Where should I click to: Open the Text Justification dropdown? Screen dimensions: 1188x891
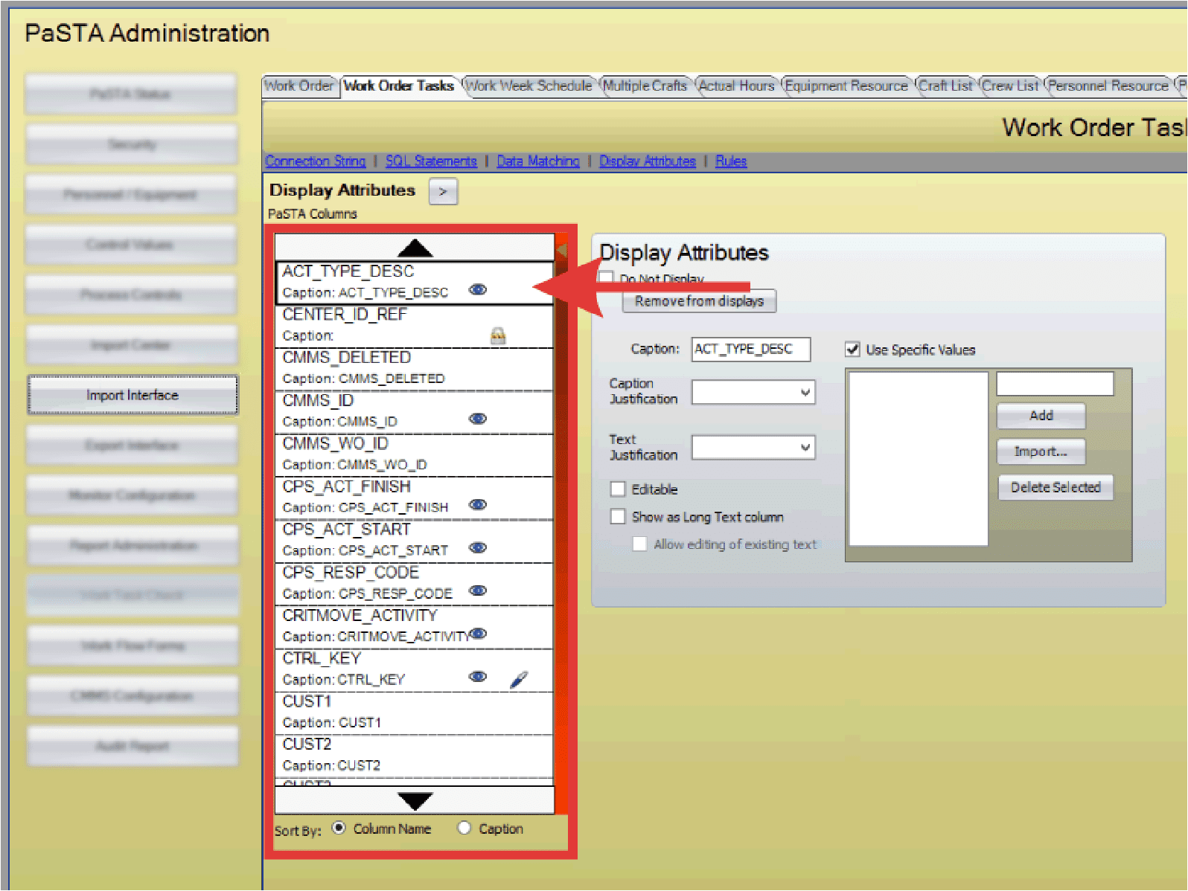coord(753,447)
